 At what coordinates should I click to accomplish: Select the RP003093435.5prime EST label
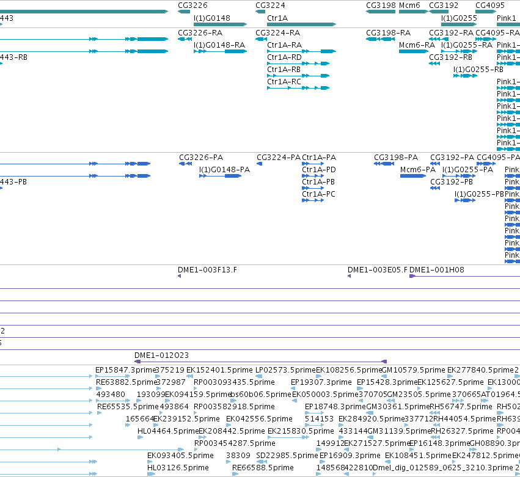pyautogui.click(x=234, y=382)
